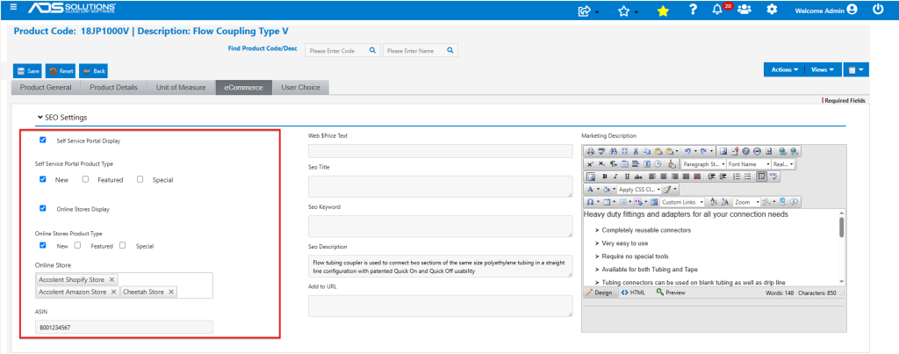
Task: Switch to the Product Details tab
Action: [x=113, y=87]
